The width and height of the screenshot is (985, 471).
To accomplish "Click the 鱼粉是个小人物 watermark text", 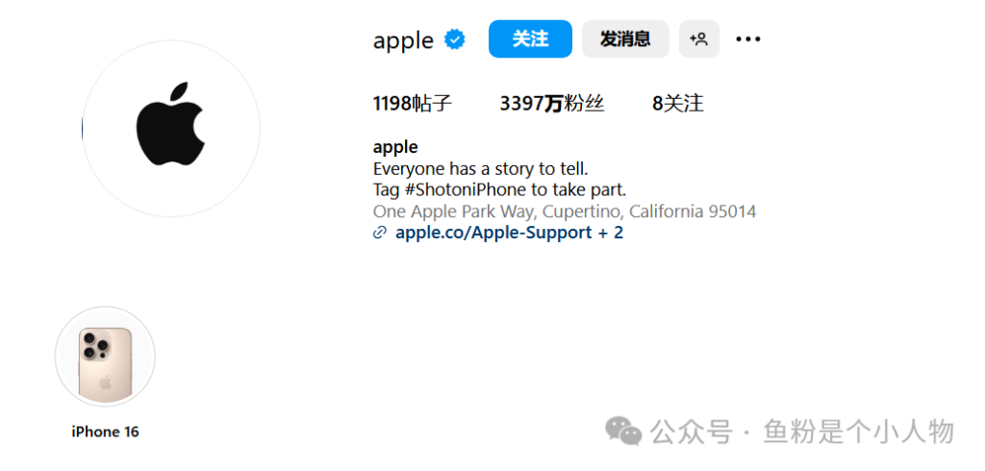I will click(x=858, y=432).
